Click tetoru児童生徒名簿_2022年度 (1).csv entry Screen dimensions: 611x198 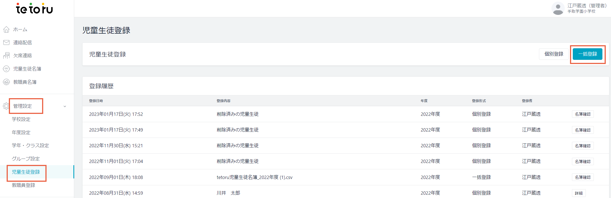[x=255, y=177]
